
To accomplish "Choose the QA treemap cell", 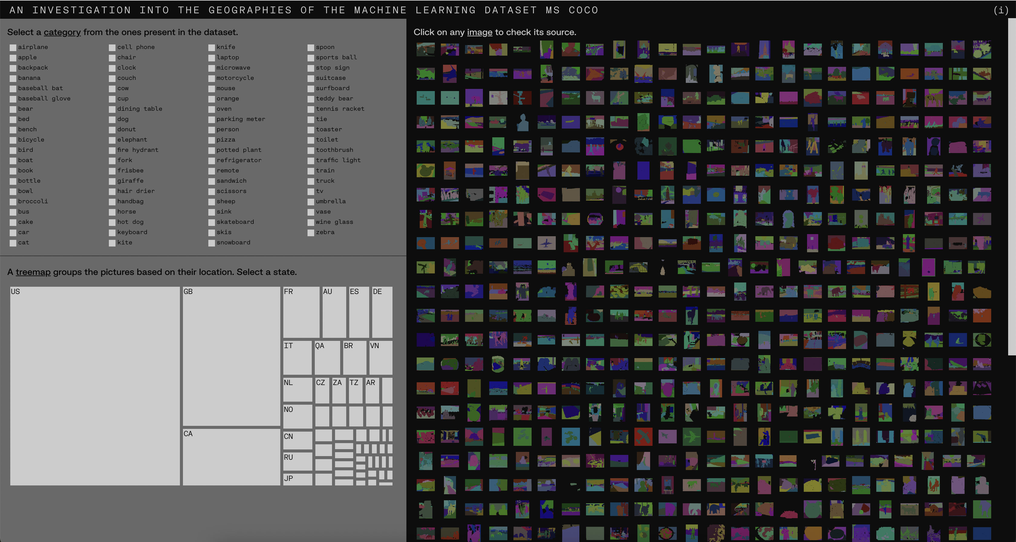I will coord(327,358).
